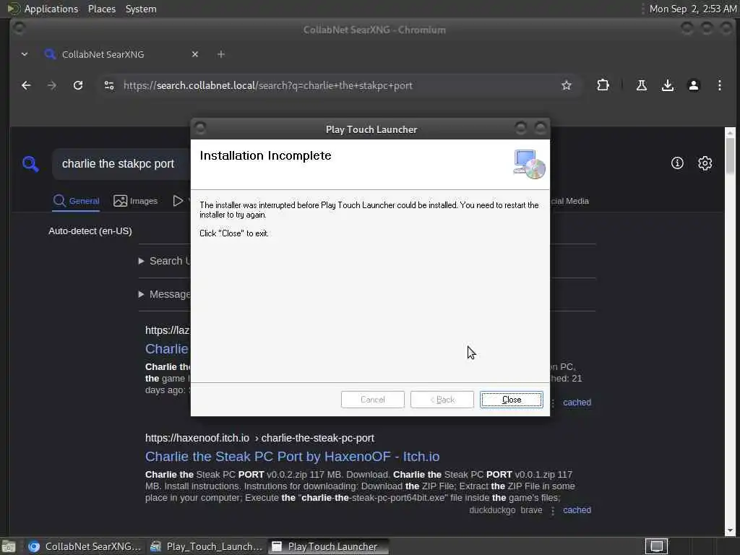Click the SearXNG magnifier logo
Image resolution: width=740 pixels, height=555 pixels.
[x=30, y=164]
